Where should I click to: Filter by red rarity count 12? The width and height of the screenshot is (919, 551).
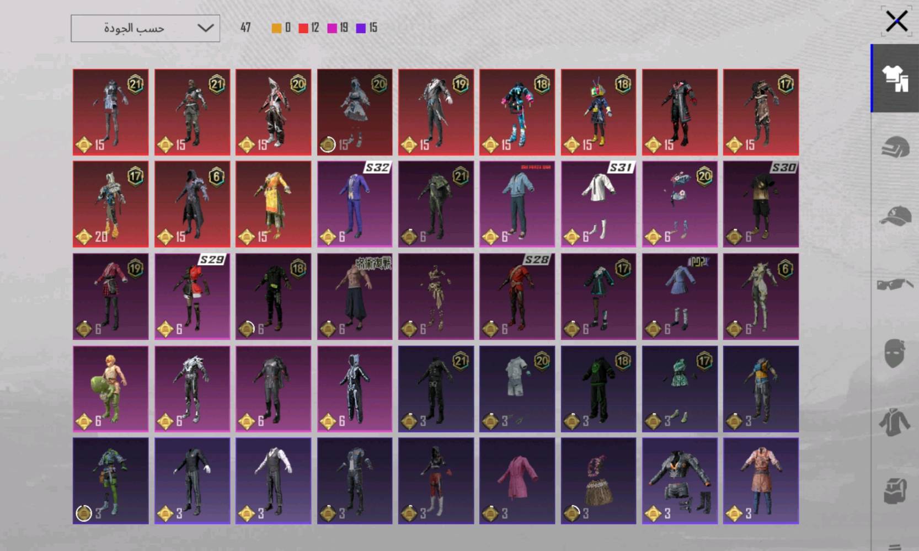pyautogui.click(x=308, y=28)
